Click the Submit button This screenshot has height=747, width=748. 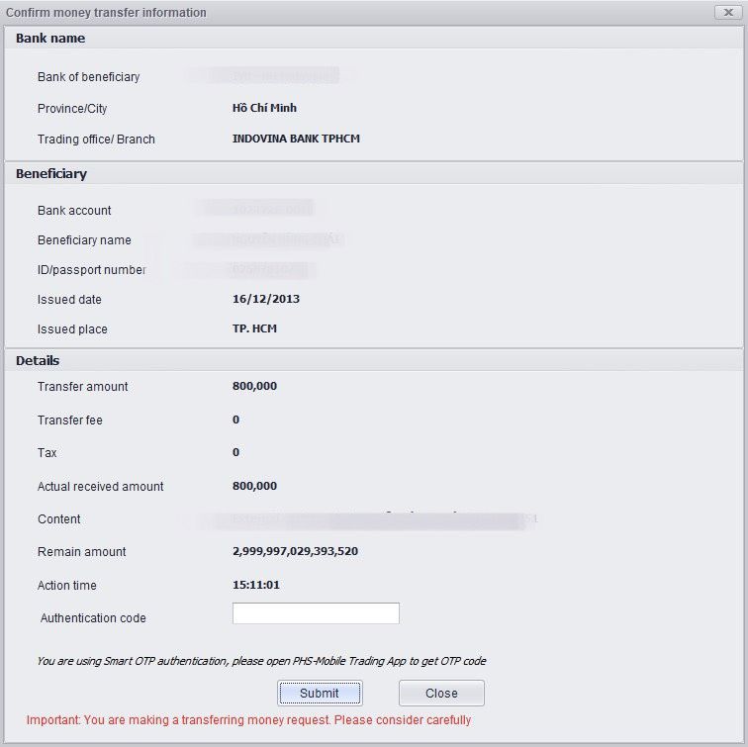320,693
